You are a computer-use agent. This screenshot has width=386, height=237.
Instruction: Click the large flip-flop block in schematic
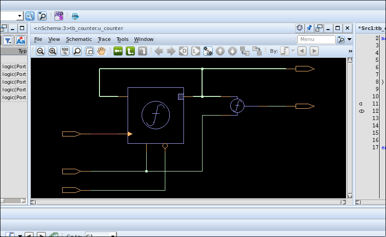(156, 115)
